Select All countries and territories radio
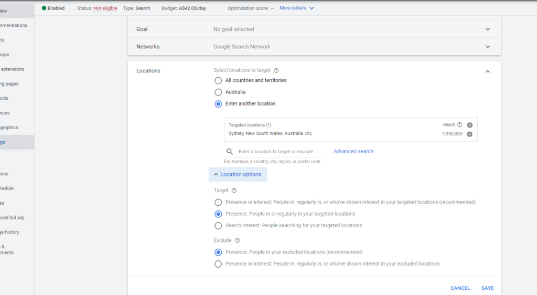Screen dimensions: 537x295 (x=218, y=80)
